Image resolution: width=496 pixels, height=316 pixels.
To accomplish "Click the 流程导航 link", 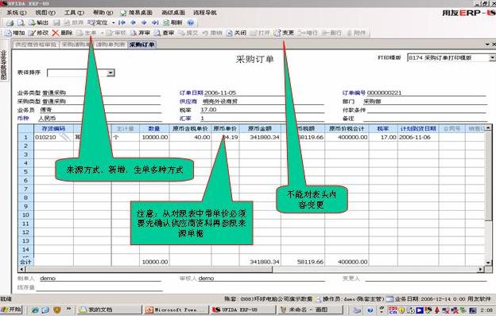I will 205,13.
